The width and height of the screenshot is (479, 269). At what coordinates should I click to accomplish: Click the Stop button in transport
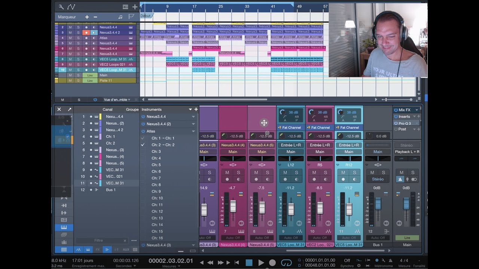249,263
